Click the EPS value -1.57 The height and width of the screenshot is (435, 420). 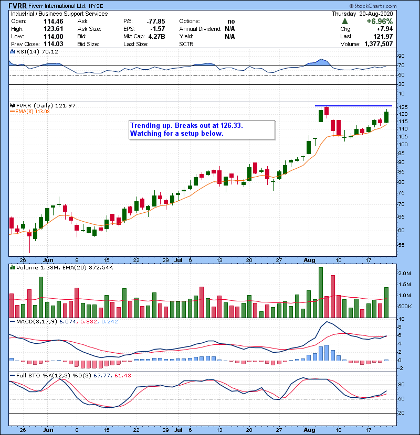click(x=158, y=29)
